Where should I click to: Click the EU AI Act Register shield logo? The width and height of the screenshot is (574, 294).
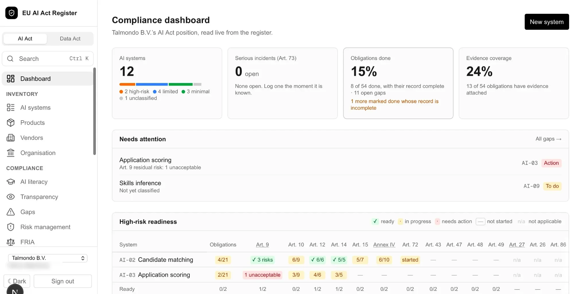point(11,13)
